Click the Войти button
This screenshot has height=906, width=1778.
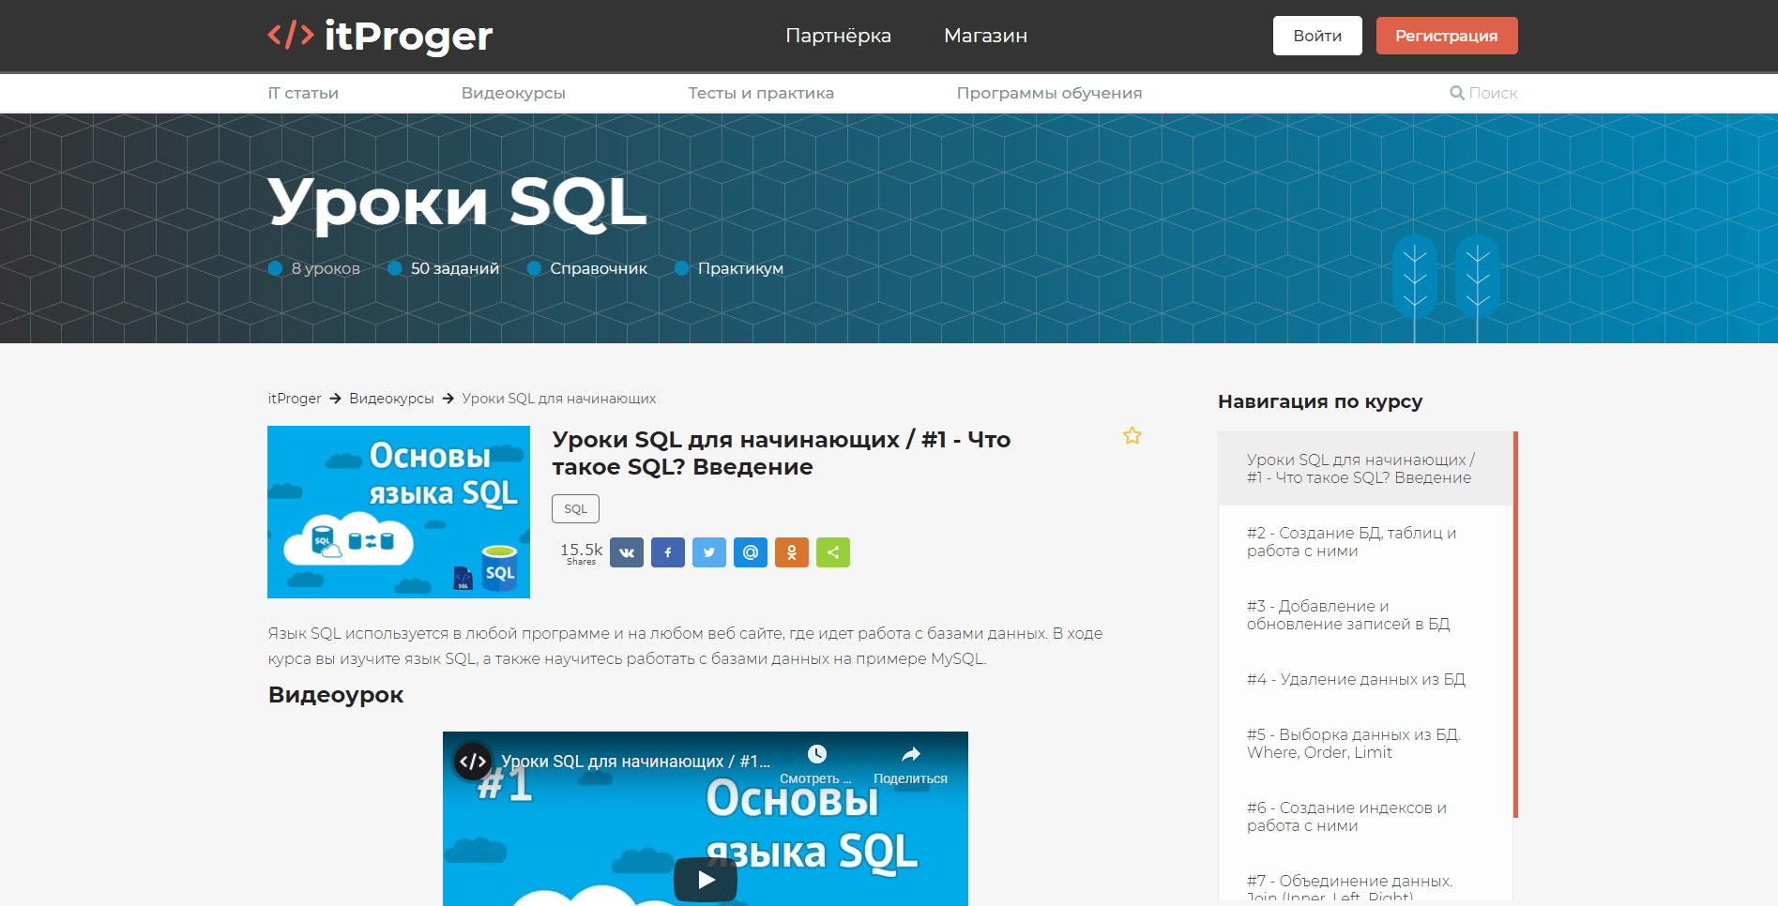(x=1317, y=36)
